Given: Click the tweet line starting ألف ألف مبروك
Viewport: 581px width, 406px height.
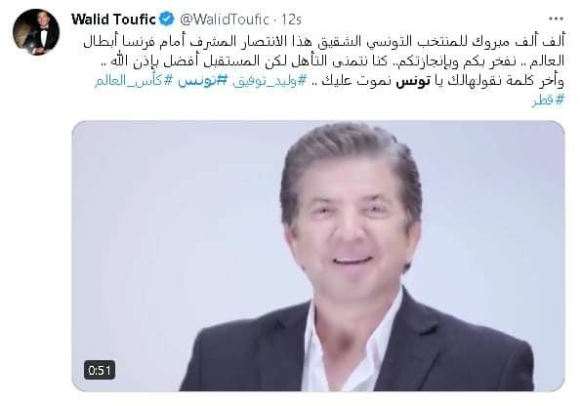Looking at the screenshot, I should pos(324,41).
